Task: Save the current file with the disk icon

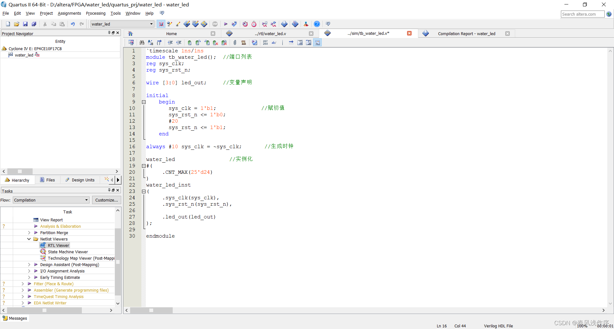Action: [25, 24]
